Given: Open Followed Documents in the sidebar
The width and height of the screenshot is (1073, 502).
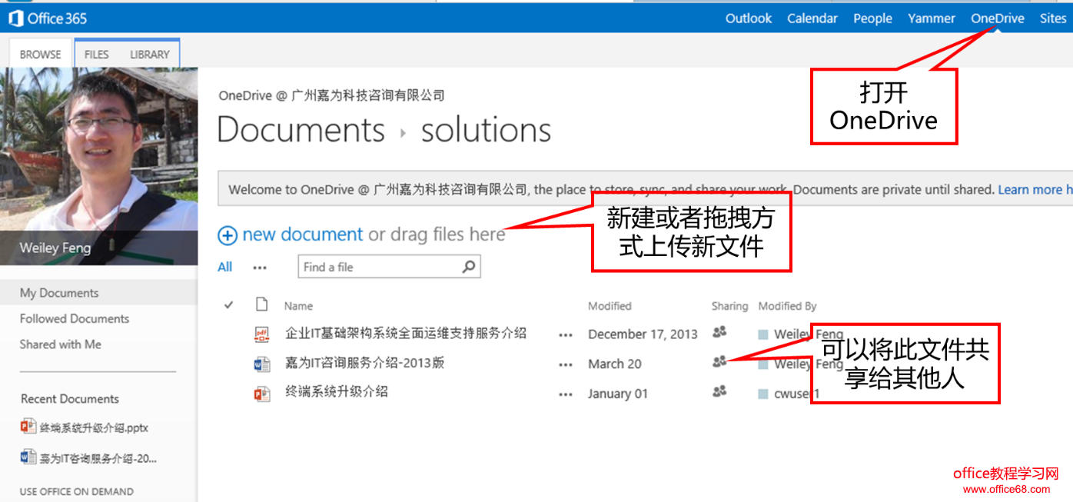Looking at the screenshot, I should point(75,318).
